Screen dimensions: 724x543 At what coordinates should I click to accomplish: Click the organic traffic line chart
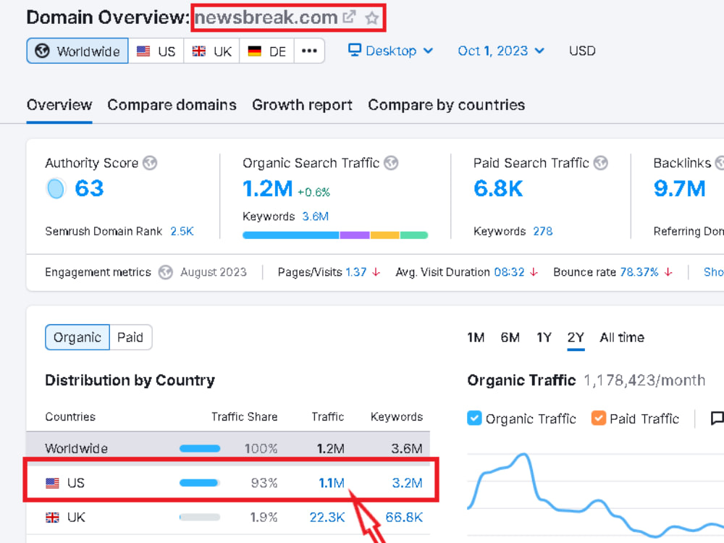[596, 497]
